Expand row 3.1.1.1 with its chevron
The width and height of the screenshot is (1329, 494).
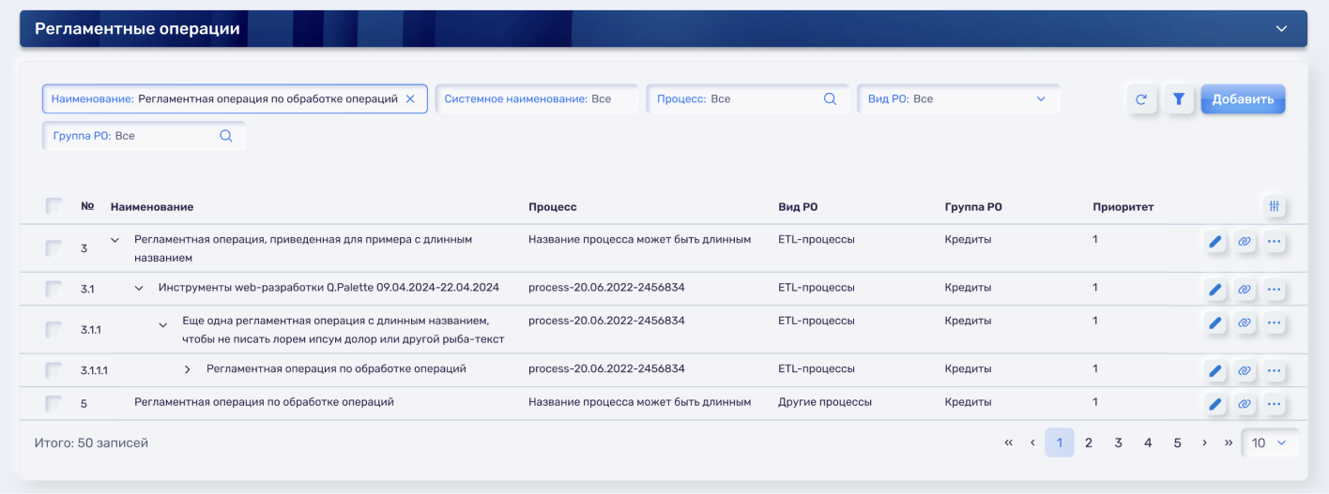187,369
